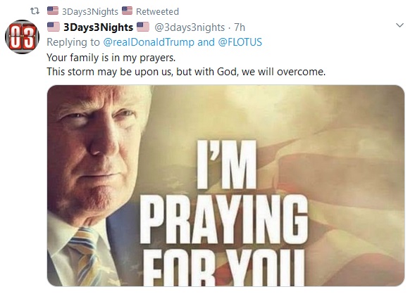Open the @FLOTUS mention link
The height and width of the screenshot is (294, 415).
(240, 42)
